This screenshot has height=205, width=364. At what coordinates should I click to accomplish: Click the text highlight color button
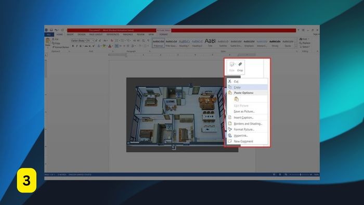104,46
